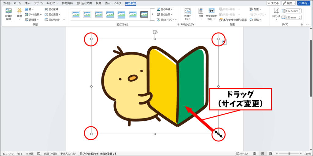Image resolution: width=313 pixels, height=156 pixels.
Task: Open the 位置 (Position) menu
Action: tap(201, 14)
